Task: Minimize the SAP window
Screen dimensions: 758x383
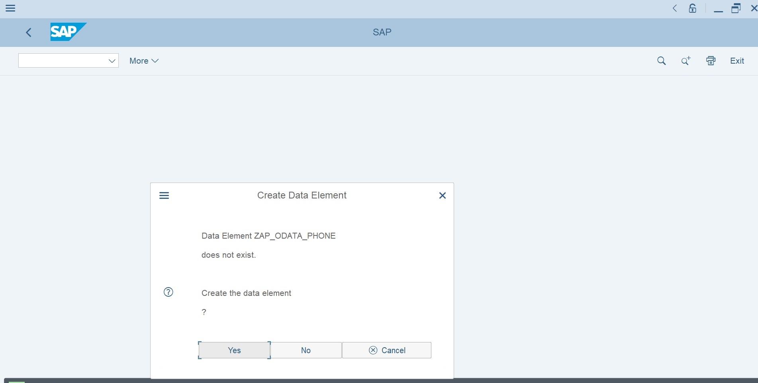Action: 718,8
